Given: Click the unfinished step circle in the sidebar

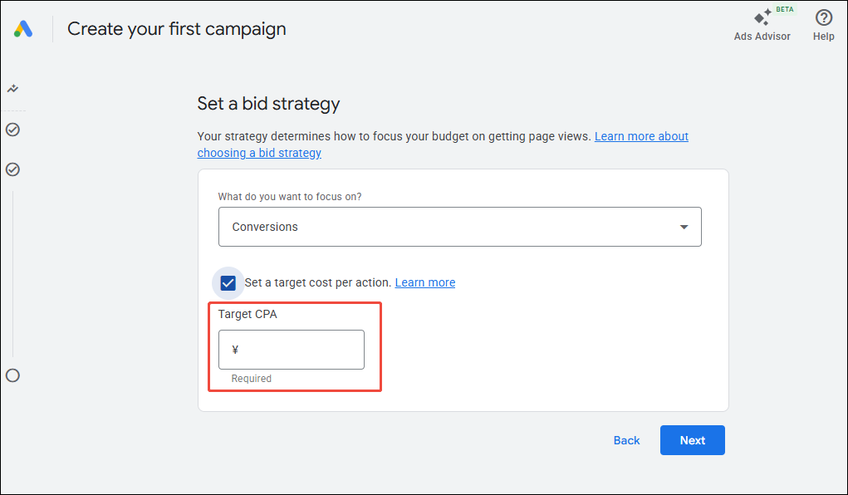Looking at the screenshot, I should pos(12,375).
